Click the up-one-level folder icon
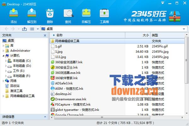 coord(25,29)
